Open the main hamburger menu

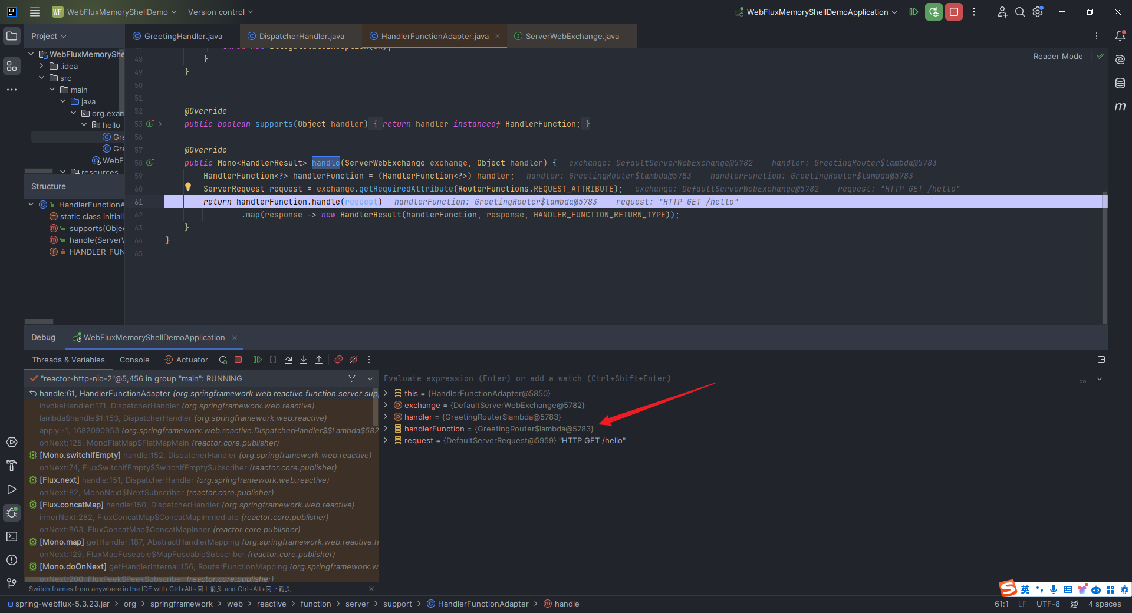point(35,12)
